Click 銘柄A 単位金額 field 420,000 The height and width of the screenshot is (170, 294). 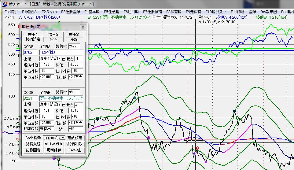tap(46, 77)
